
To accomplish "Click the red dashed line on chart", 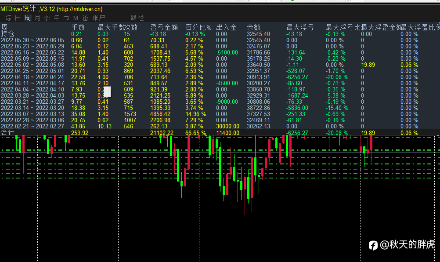I will (132, 178).
